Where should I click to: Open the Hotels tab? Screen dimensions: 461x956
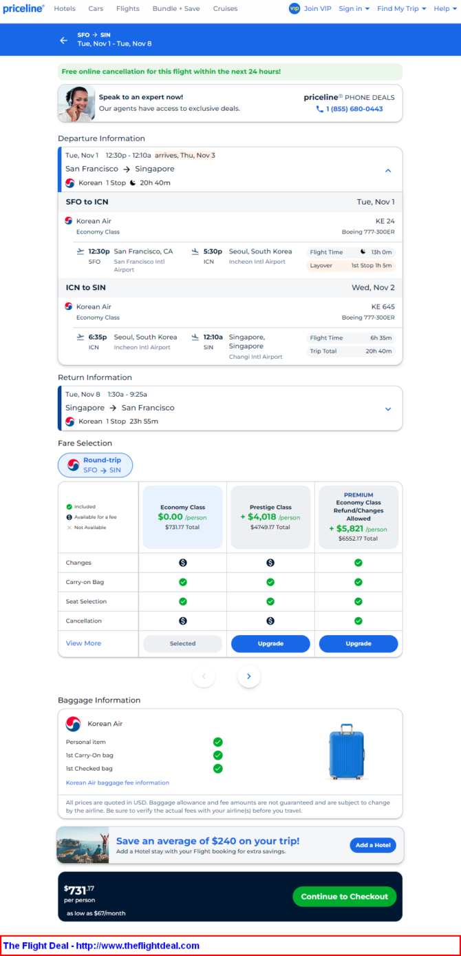tap(65, 9)
